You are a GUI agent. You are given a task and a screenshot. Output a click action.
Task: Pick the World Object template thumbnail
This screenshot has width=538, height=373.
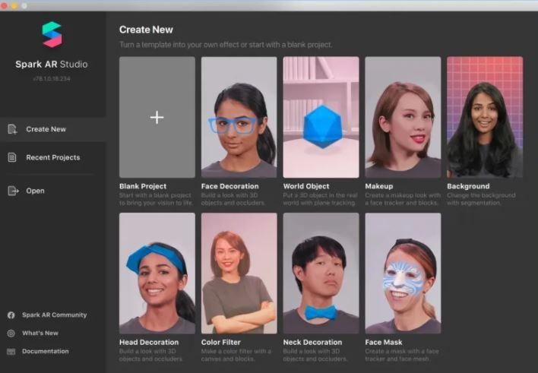point(321,117)
